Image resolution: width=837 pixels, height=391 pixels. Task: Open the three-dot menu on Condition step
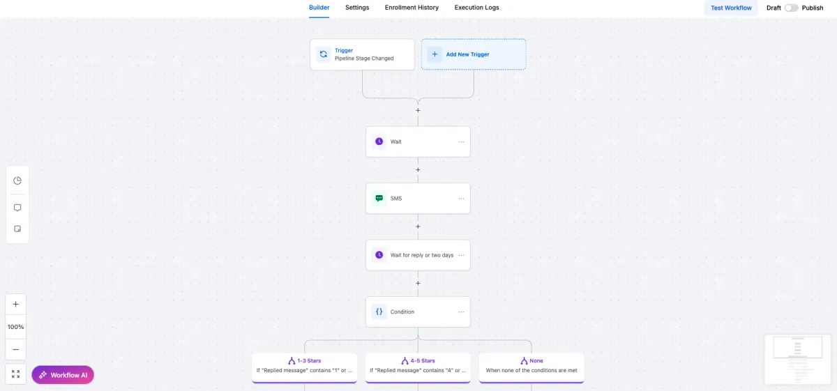pos(461,312)
